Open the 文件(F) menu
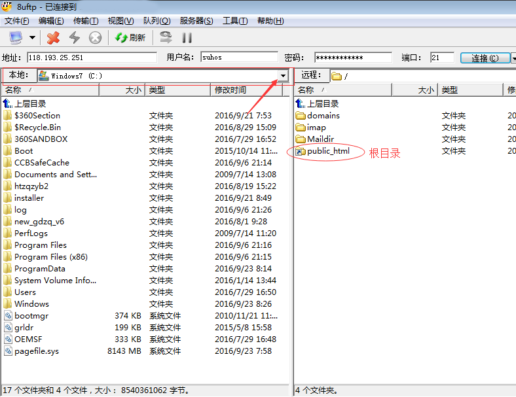 [16, 21]
